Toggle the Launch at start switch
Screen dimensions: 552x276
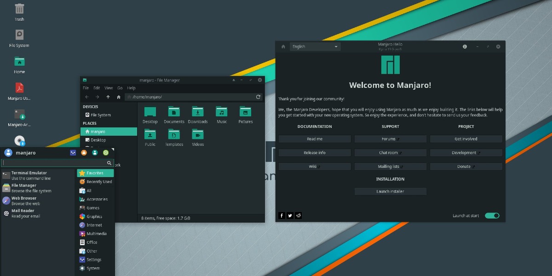click(x=492, y=215)
